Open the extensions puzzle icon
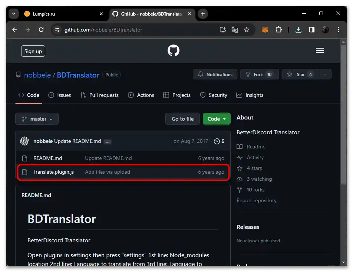 (x=278, y=30)
